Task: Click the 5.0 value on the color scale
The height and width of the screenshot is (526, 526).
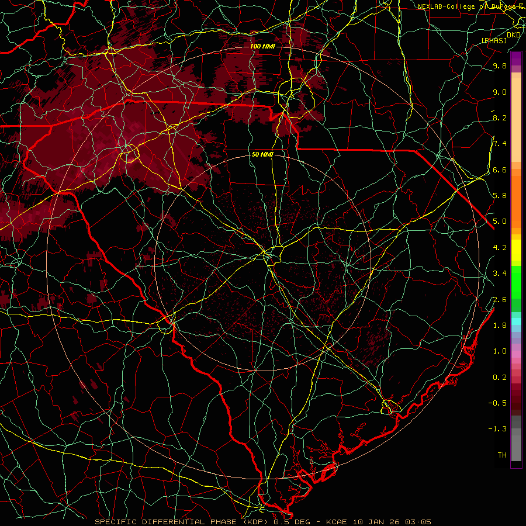Action: point(500,222)
